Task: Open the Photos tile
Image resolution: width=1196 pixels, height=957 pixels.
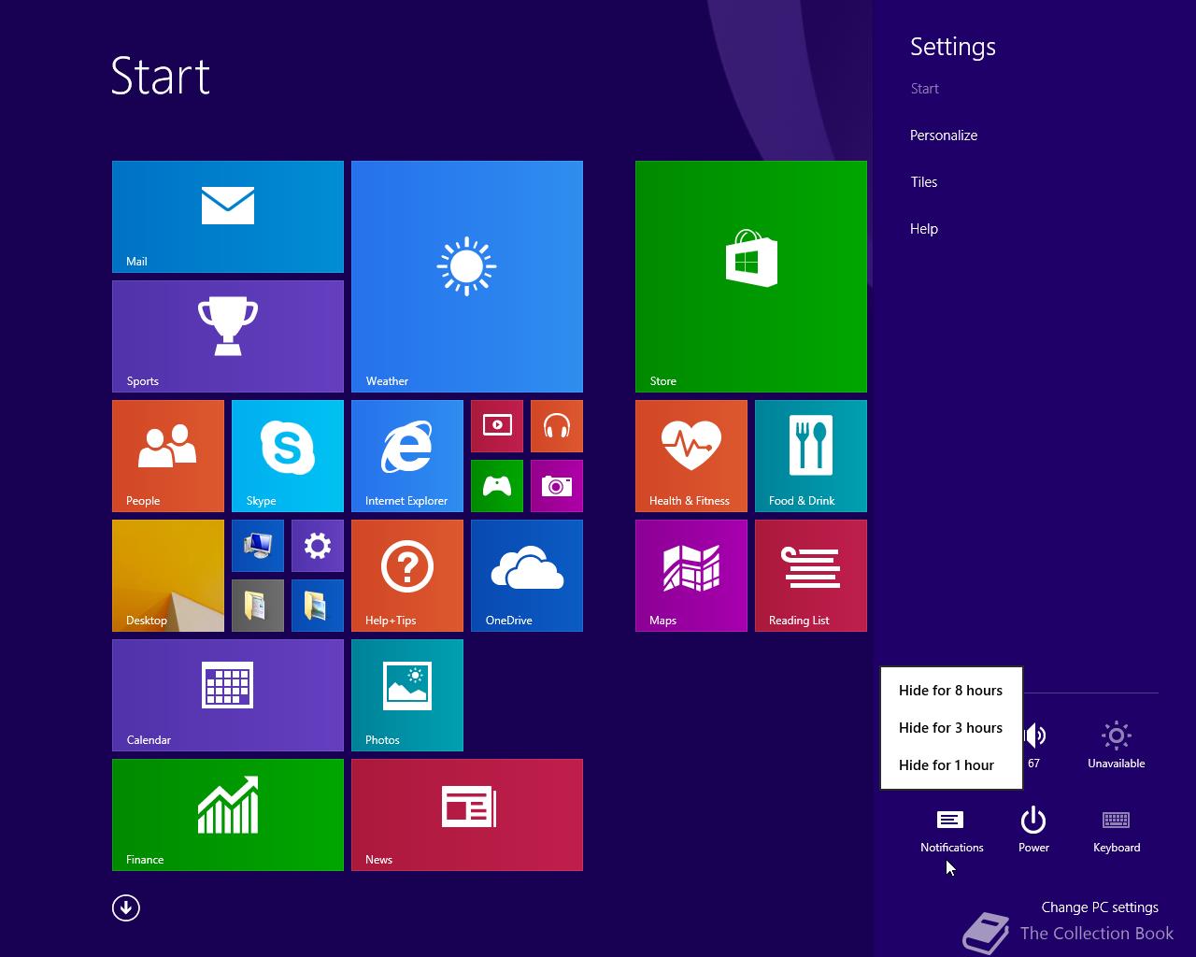Action: [407, 695]
